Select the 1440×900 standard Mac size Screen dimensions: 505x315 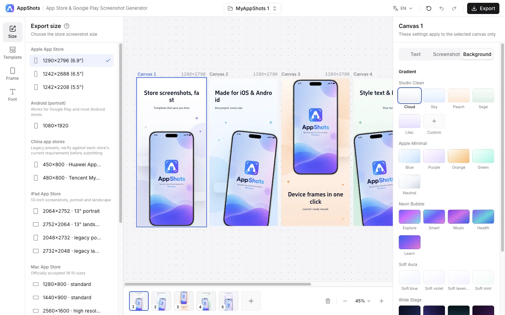[72, 297]
